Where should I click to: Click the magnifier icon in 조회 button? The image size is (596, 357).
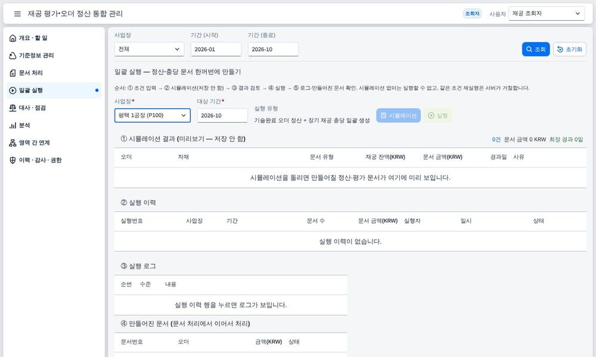click(529, 49)
